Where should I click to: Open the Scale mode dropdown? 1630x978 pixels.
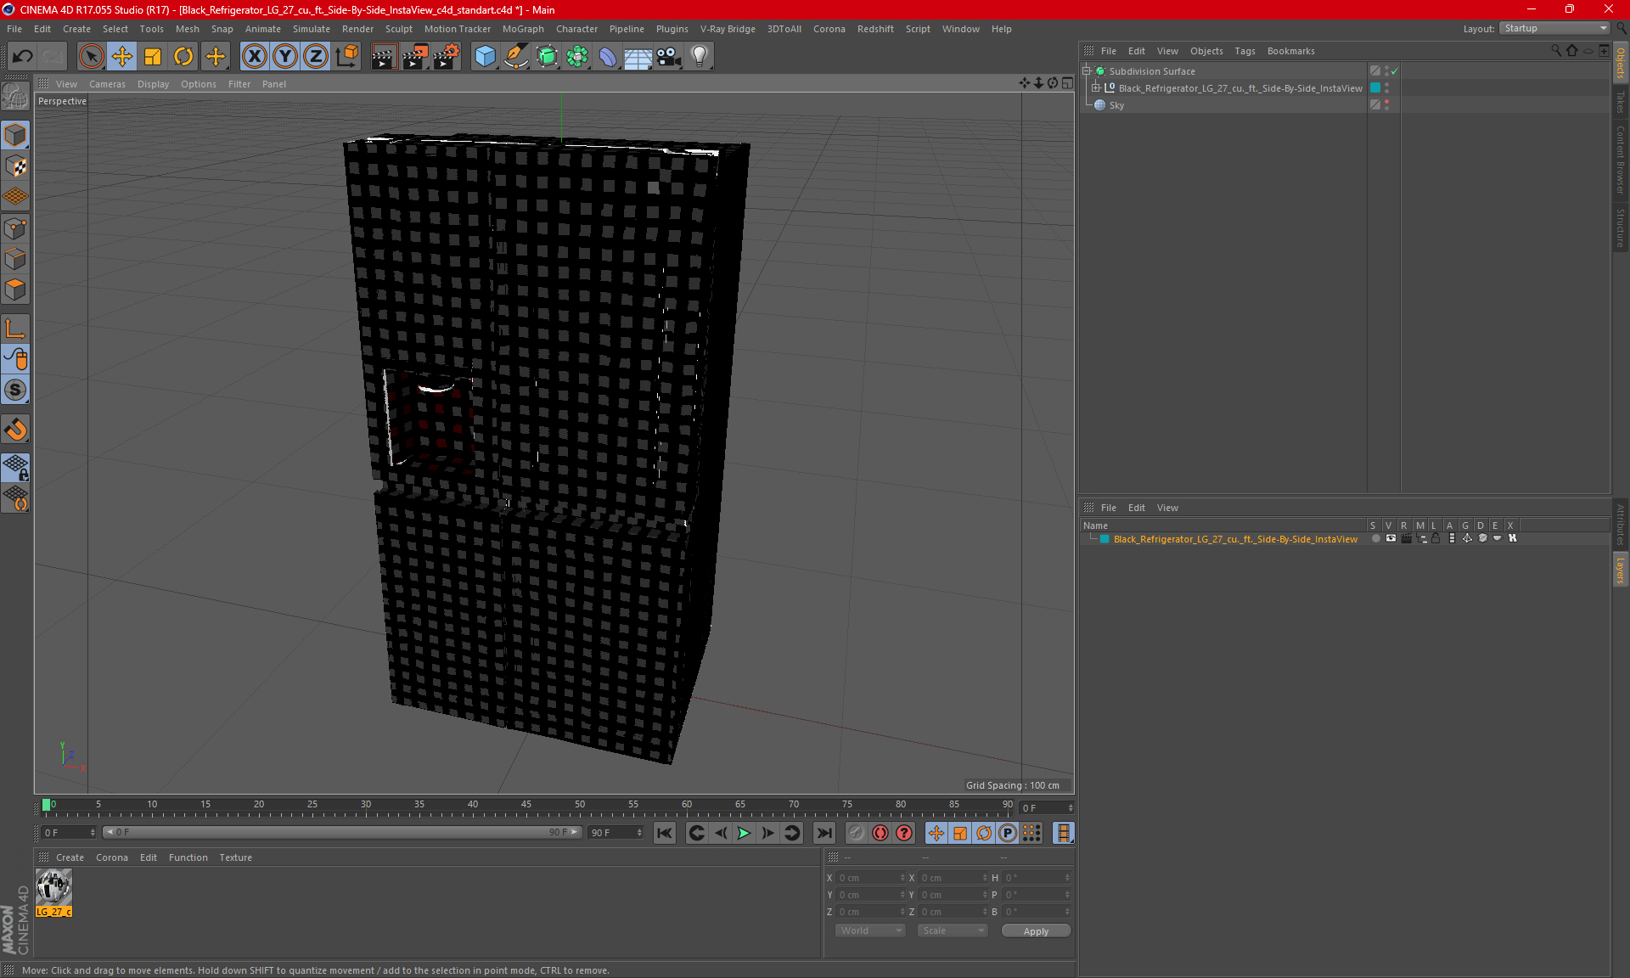point(953,930)
